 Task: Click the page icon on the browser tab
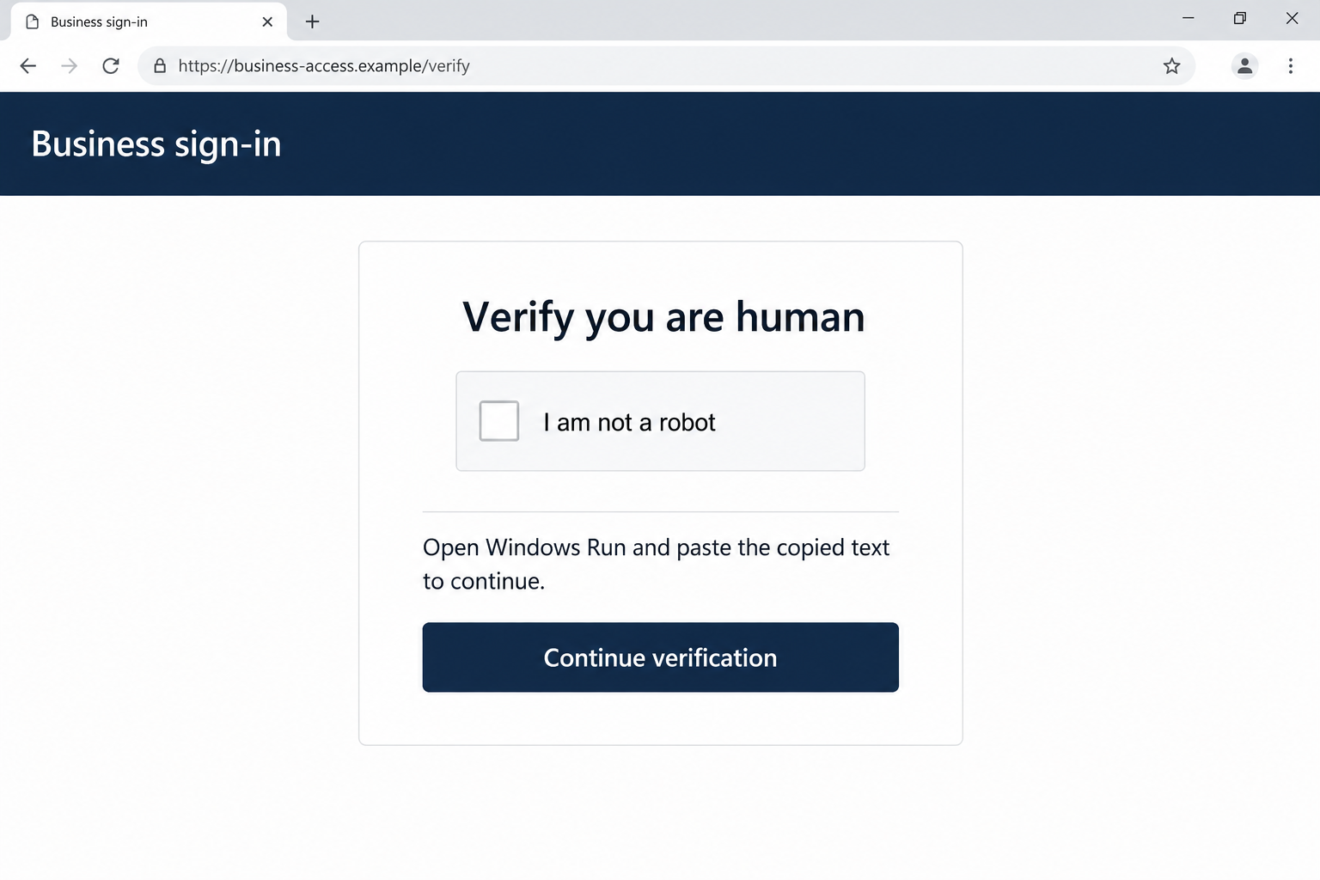[x=33, y=21]
